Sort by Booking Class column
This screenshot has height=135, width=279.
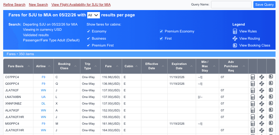67,66
